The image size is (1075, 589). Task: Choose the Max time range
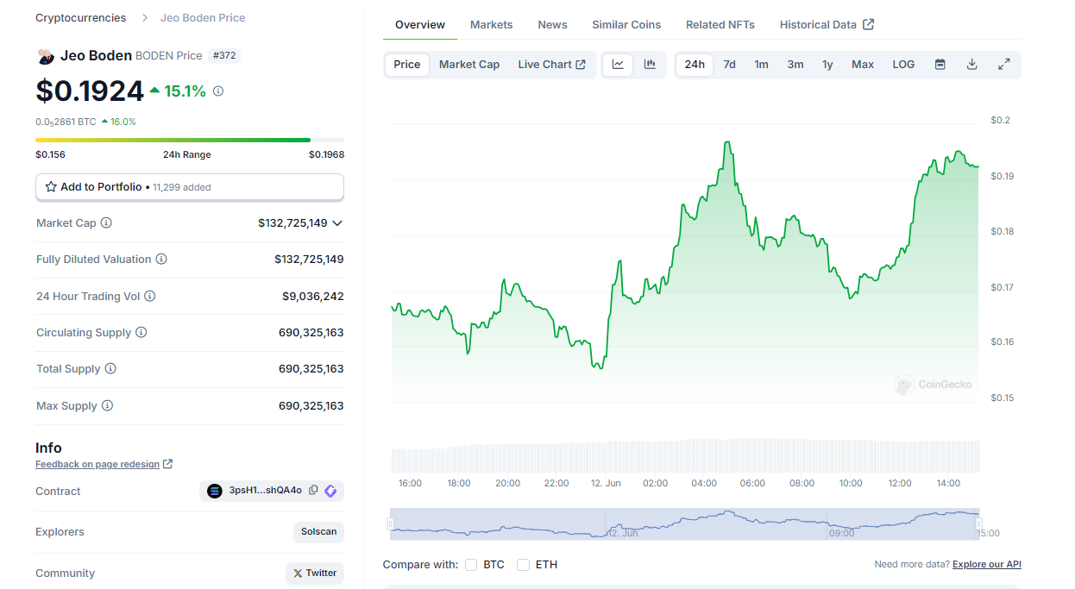pos(862,65)
